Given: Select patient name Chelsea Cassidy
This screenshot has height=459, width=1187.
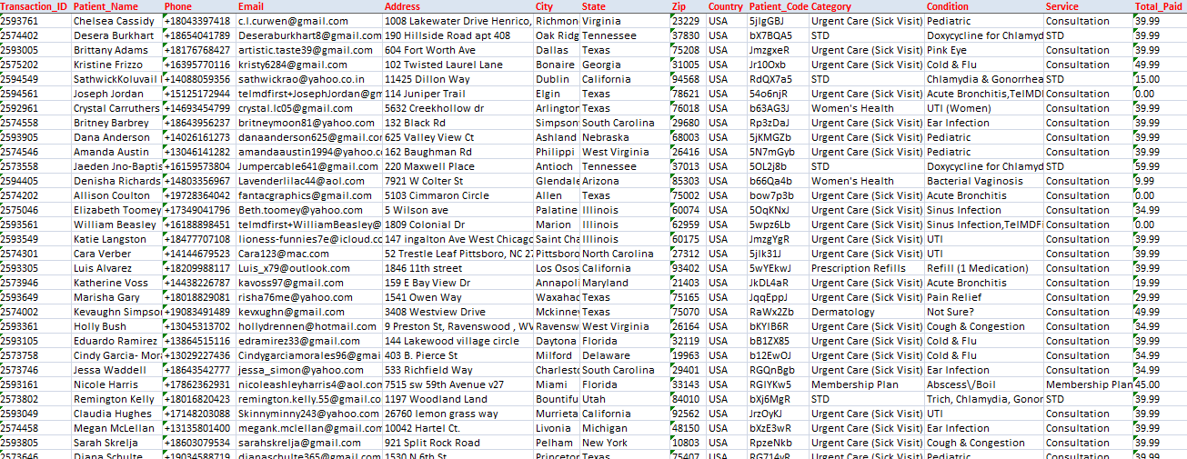Looking at the screenshot, I should [116, 21].
